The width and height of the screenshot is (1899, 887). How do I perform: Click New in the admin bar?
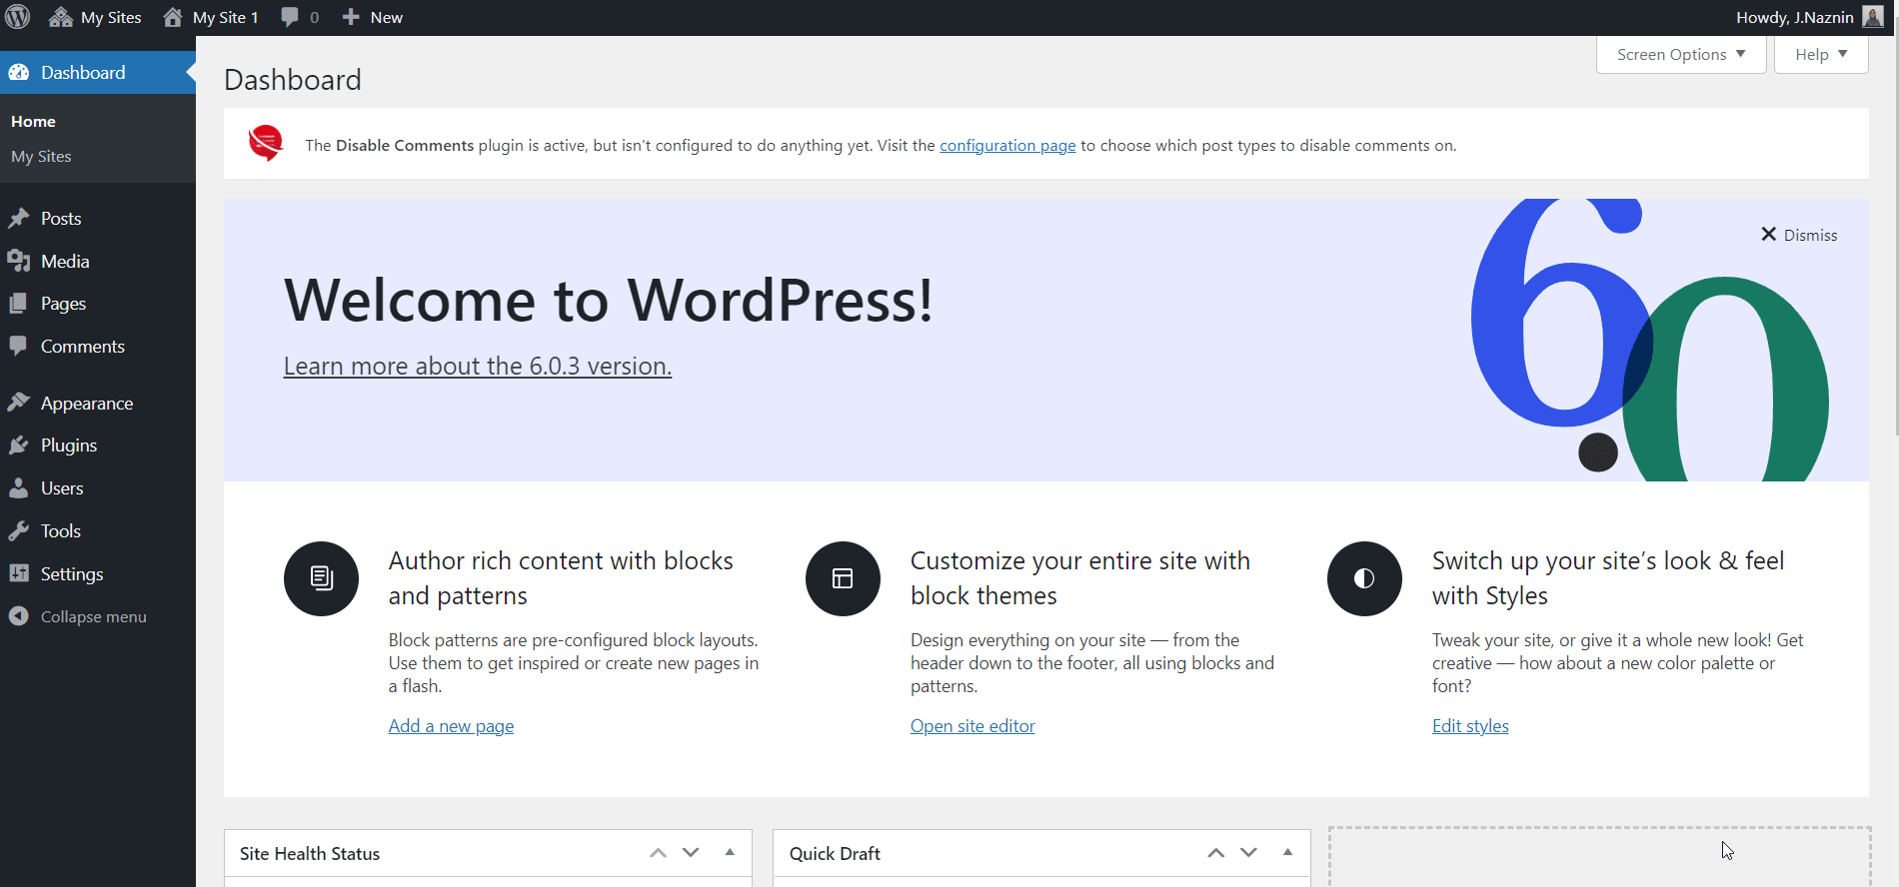pyautogui.click(x=387, y=17)
